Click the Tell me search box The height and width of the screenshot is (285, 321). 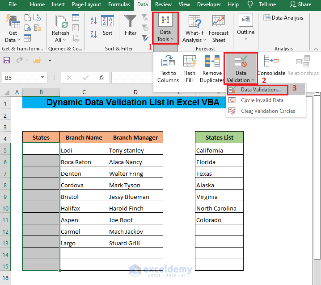262,4
